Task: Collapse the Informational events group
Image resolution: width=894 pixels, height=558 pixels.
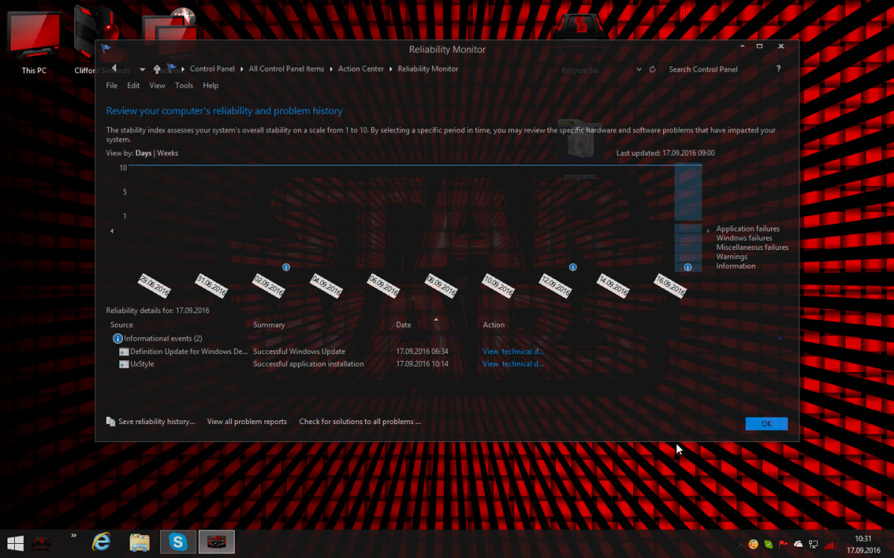Action: click(780, 339)
